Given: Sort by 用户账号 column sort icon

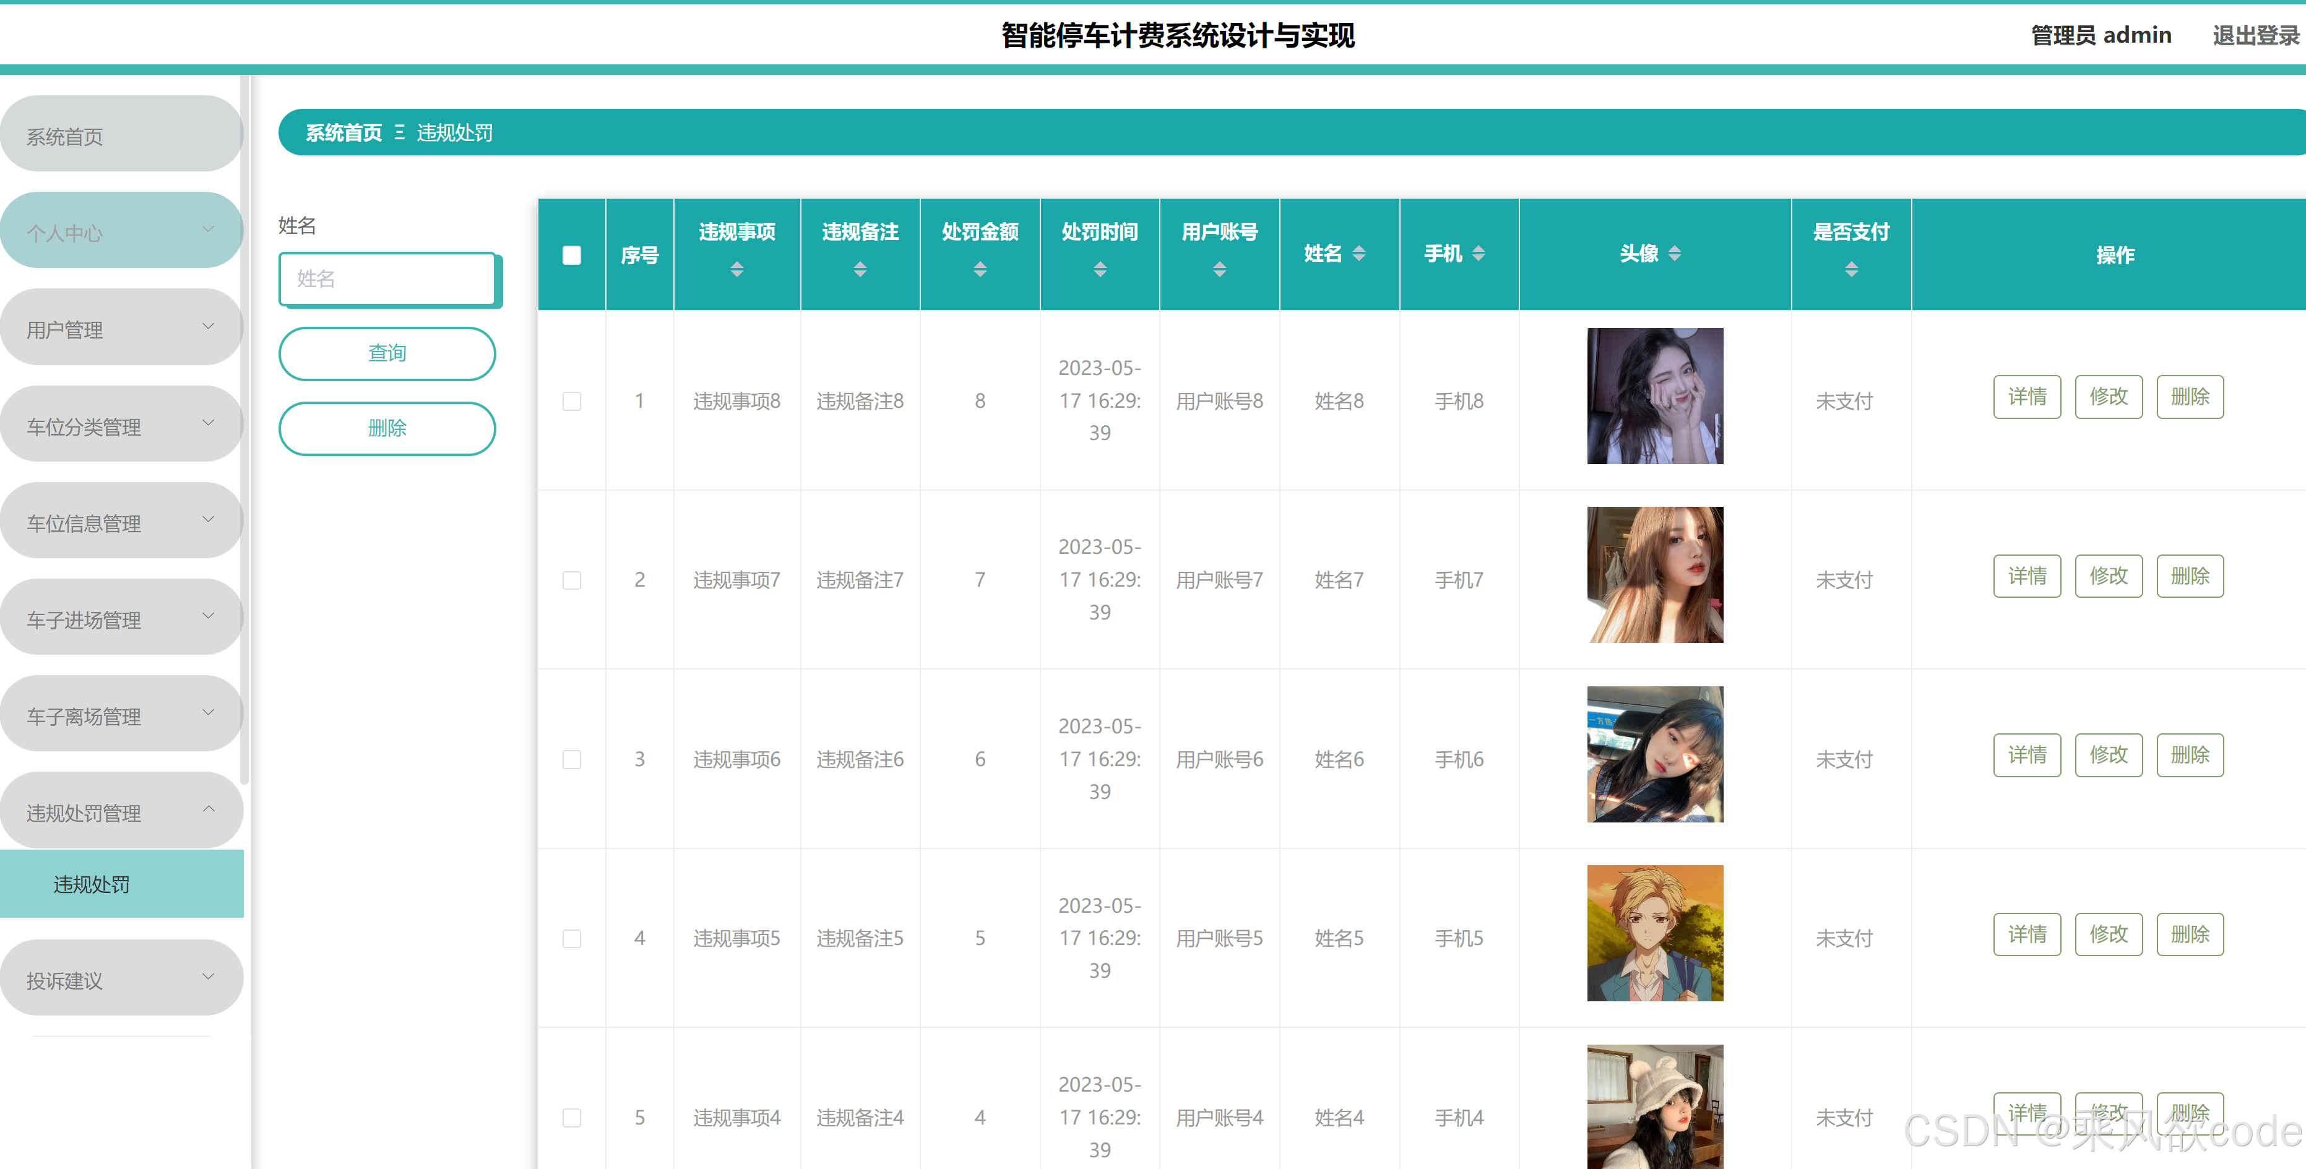Looking at the screenshot, I should pyautogui.click(x=1219, y=269).
